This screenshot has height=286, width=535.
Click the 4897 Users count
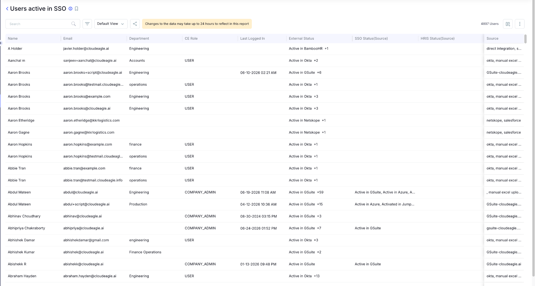[490, 24]
